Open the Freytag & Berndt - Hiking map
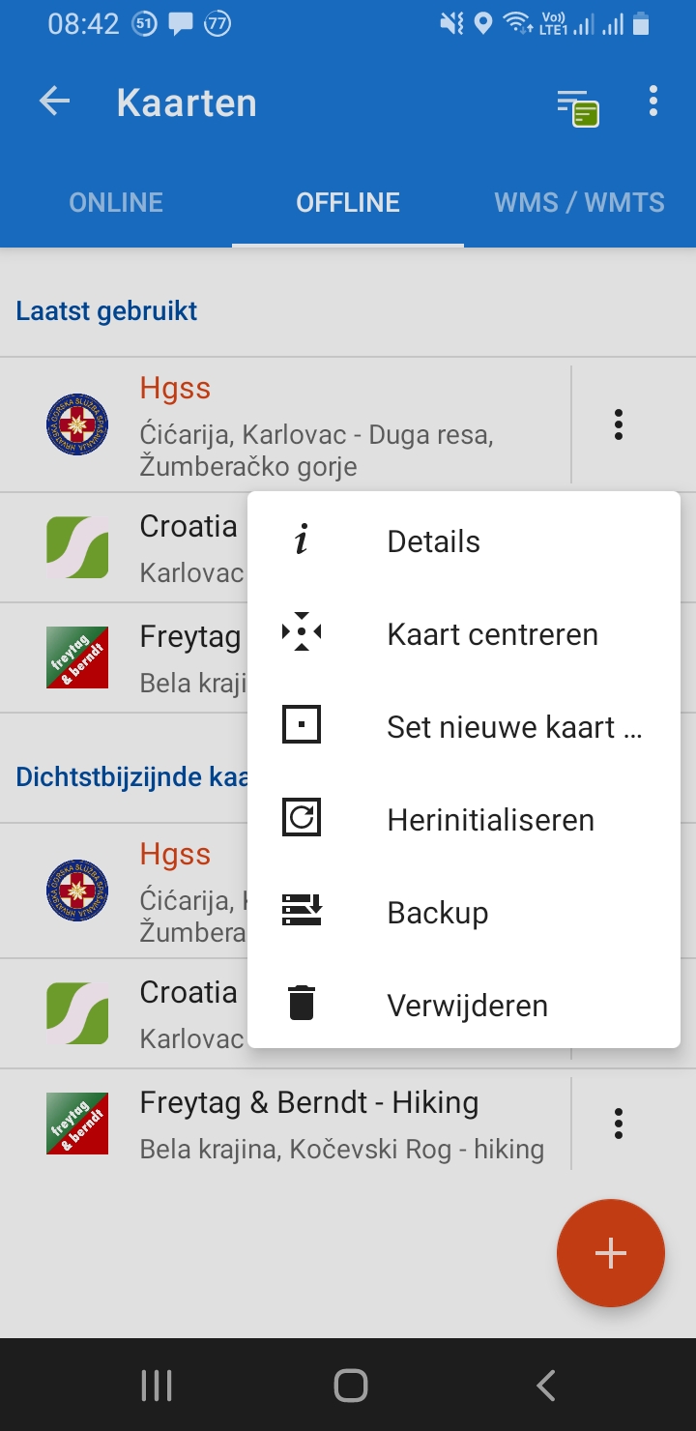This screenshot has width=696, height=1431. [309, 1123]
